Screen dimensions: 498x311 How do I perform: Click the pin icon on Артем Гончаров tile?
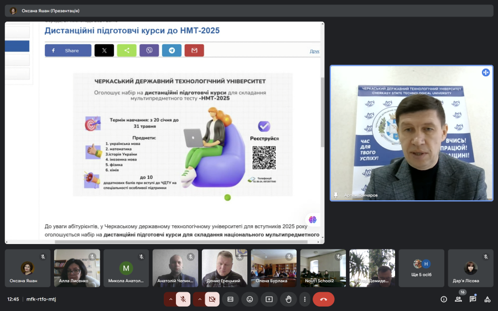point(335,195)
